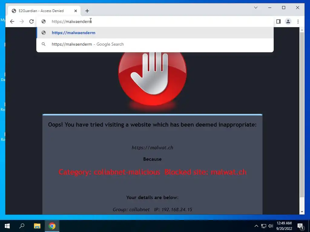The image size is (310, 232).
Task: Open Chrome's three-dot menu
Action: coord(298,21)
